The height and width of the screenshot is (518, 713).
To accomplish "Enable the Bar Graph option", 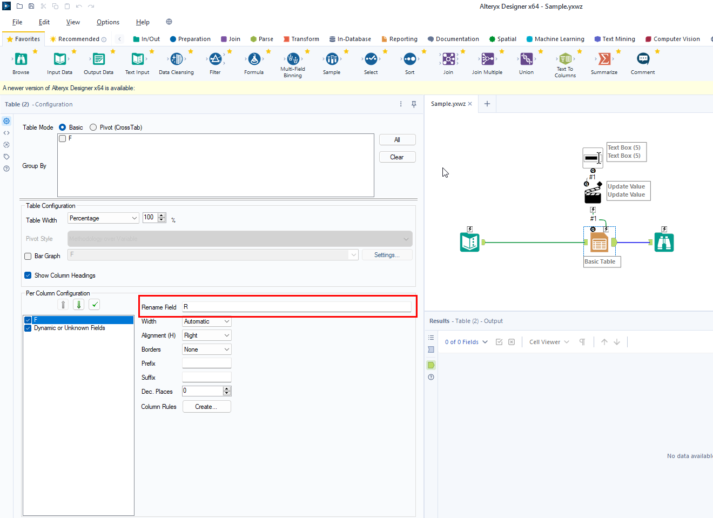I will click(28, 256).
